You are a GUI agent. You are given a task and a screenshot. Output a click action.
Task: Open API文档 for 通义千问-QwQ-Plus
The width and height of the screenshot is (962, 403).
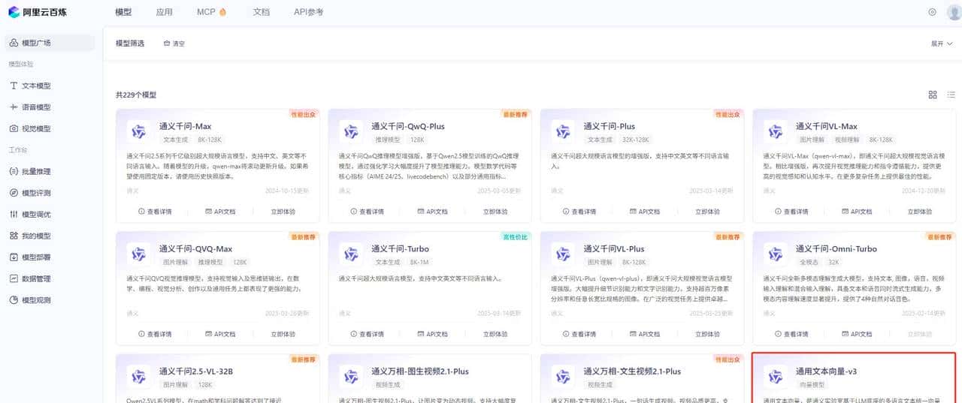432,212
